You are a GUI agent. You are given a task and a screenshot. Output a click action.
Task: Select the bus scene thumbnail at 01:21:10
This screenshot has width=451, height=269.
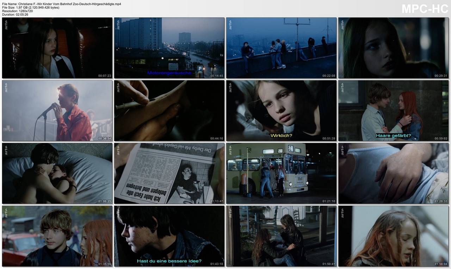point(281,173)
